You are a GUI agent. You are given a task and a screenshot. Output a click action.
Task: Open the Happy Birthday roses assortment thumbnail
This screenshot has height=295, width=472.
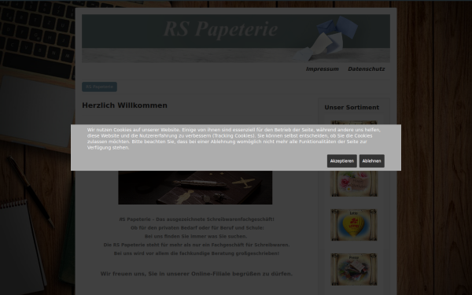click(354, 183)
